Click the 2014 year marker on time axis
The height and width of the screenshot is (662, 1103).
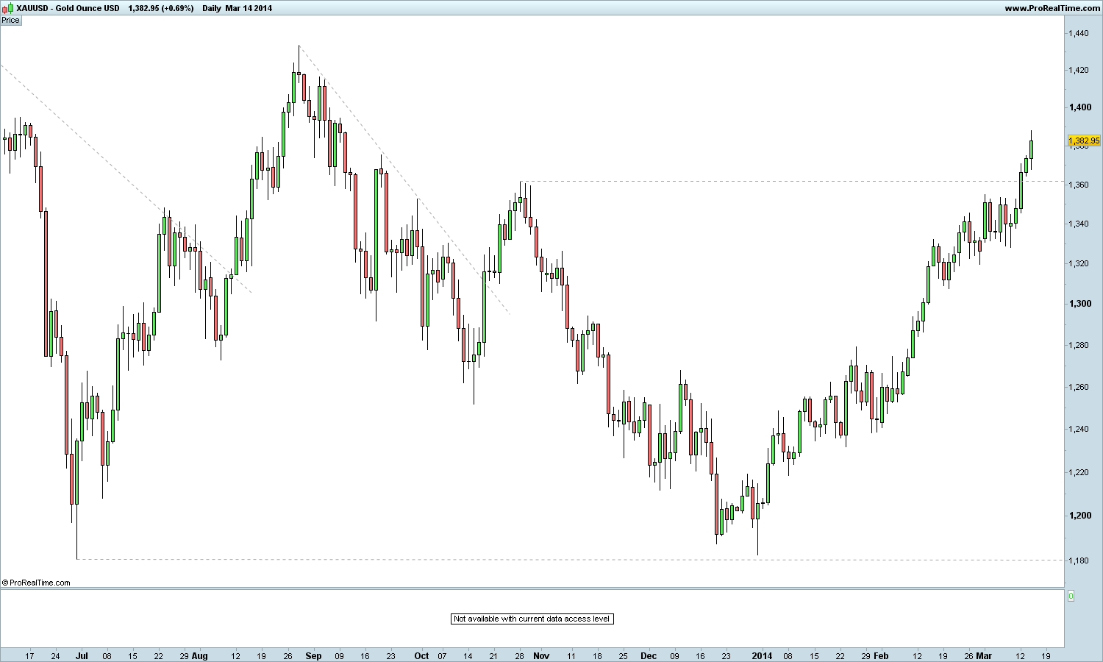pyautogui.click(x=762, y=655)
